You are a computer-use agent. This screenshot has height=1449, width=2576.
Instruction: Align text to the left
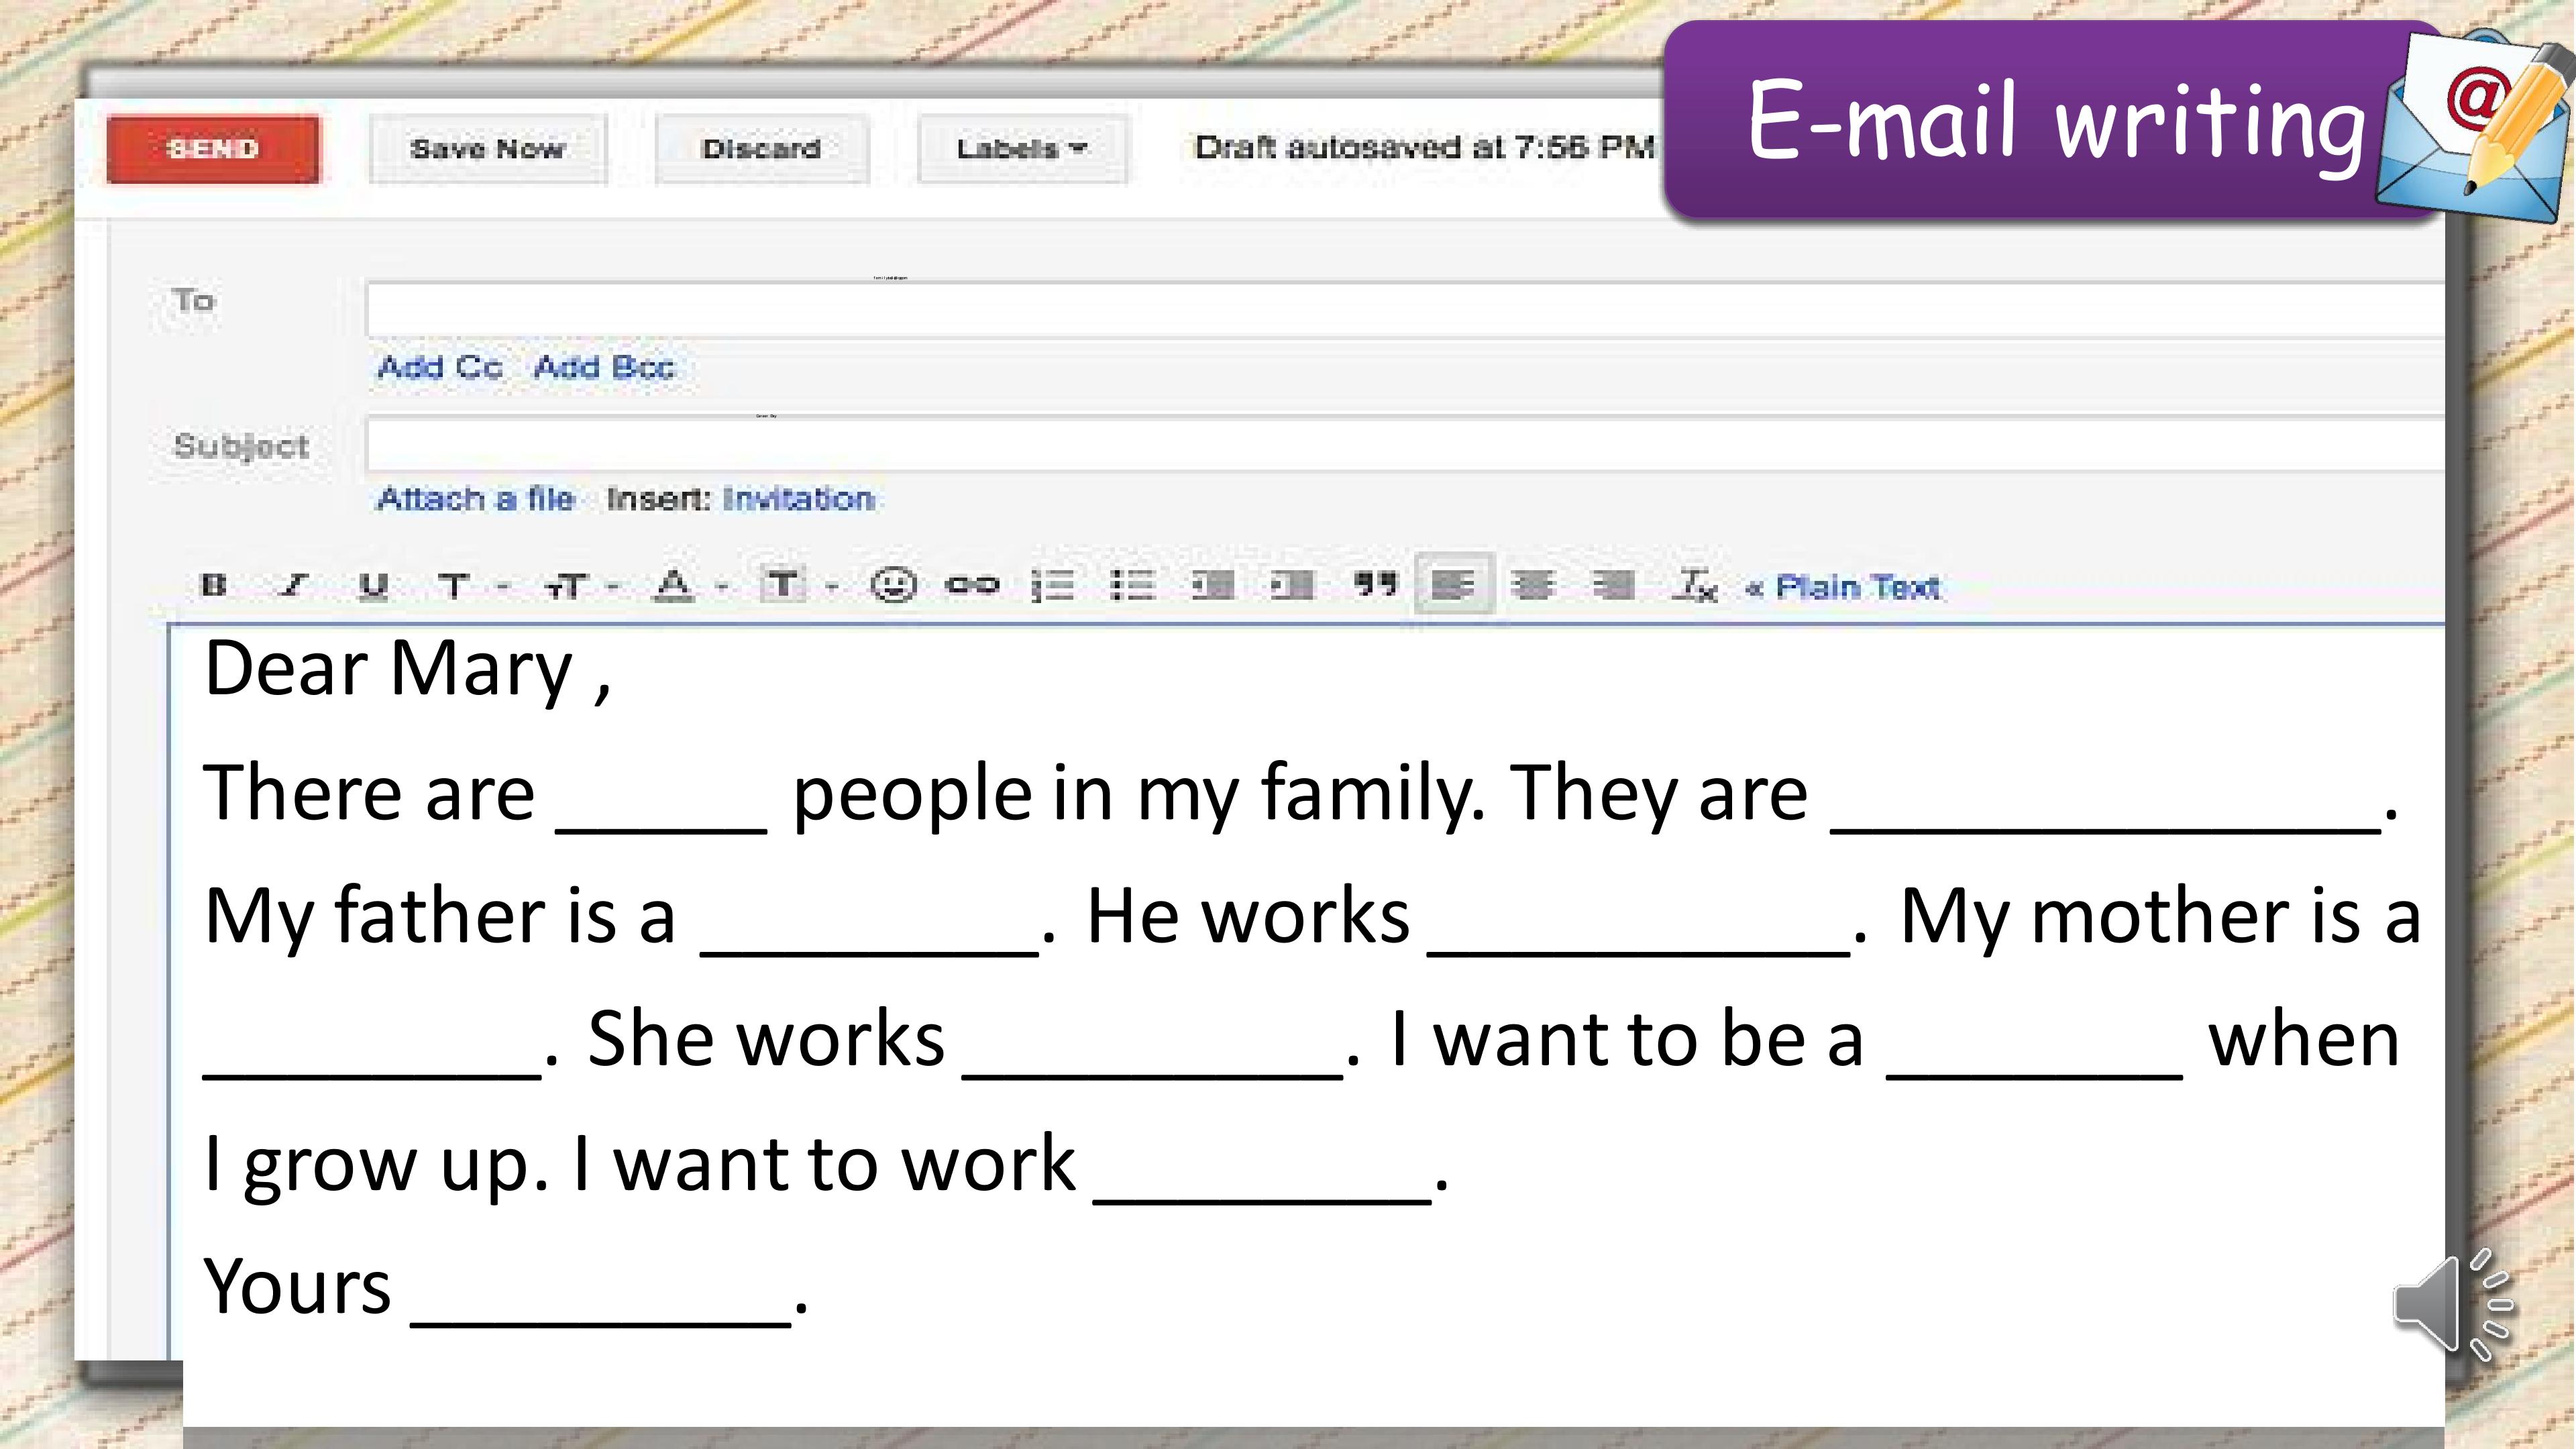1454,584
